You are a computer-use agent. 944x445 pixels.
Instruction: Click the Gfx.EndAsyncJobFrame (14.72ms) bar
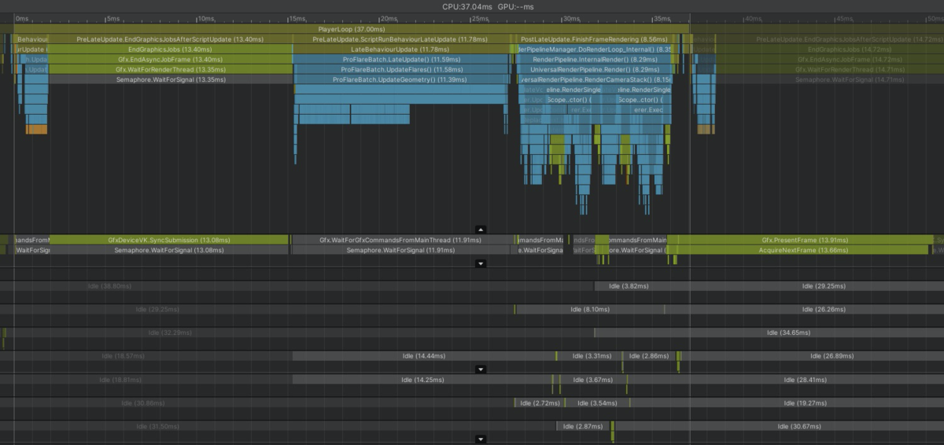[830, 60]
